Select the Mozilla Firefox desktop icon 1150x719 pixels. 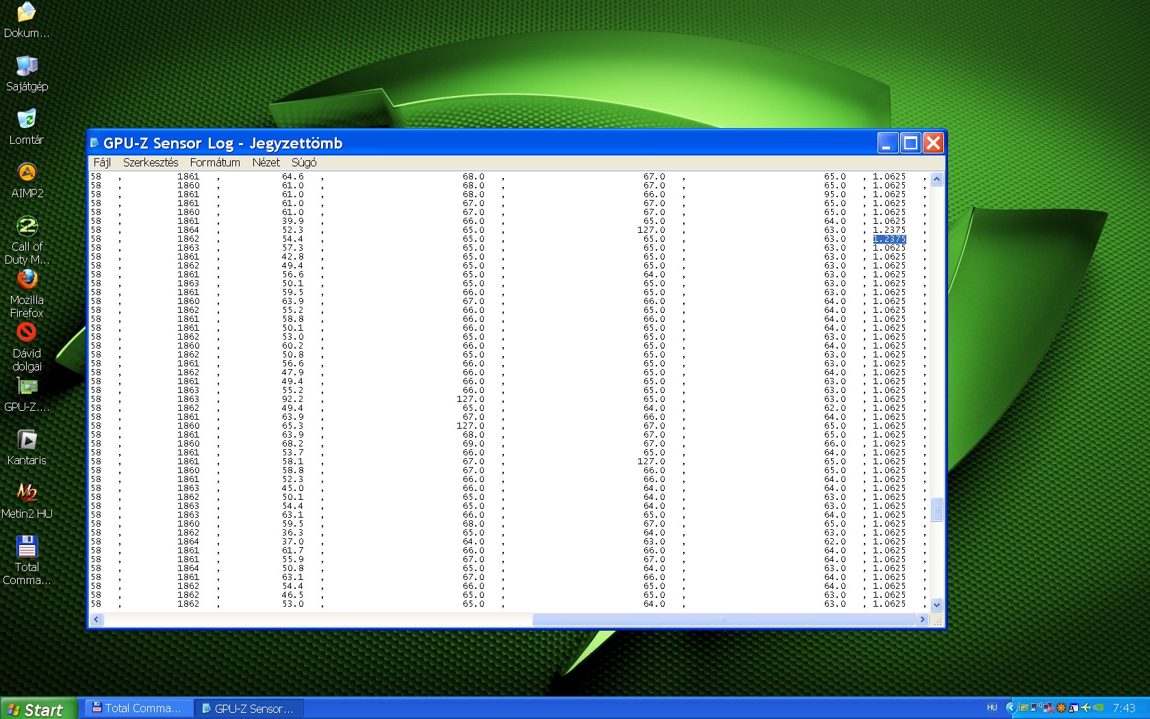27,294
